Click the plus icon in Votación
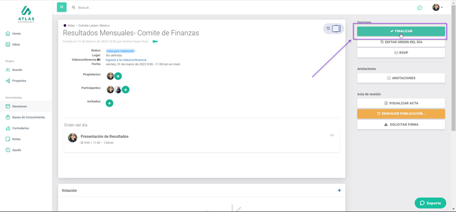 coord(339,191)
